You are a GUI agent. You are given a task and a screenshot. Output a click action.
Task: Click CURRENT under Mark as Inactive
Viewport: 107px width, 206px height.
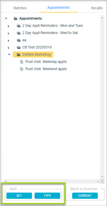[x=85, y=196]
